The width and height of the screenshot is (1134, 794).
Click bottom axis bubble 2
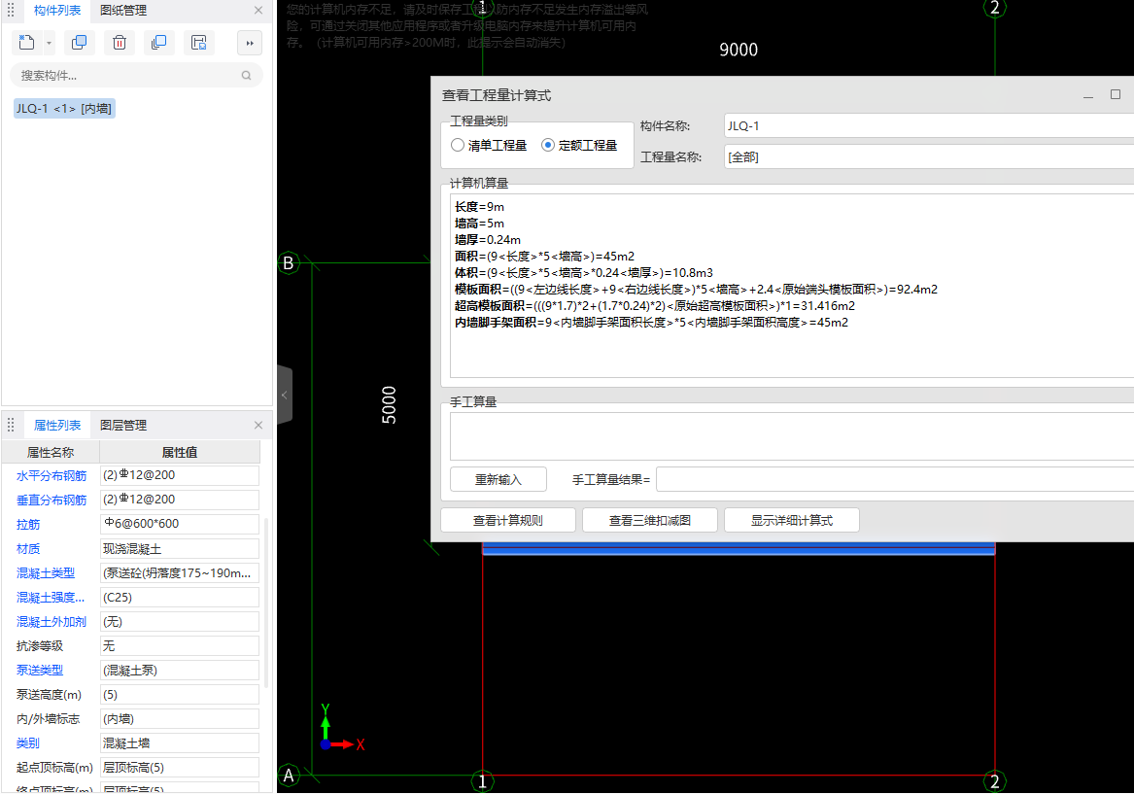coord(995,781)
